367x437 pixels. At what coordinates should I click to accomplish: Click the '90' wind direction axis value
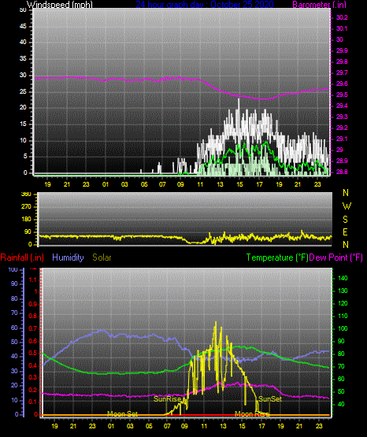tap(28, 232)
